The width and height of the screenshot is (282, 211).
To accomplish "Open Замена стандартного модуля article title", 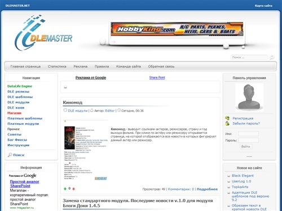I will point(138,203).
